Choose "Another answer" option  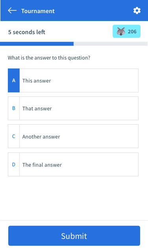(73, 136)
